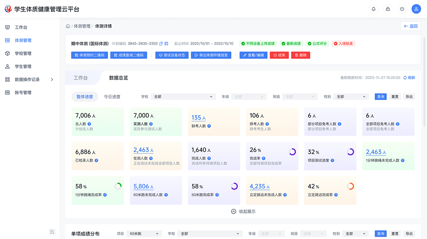The height and width of the screenshot is (239, 427).
Task: Click the 完成率 26% progress ring
Action: [292, 152]
